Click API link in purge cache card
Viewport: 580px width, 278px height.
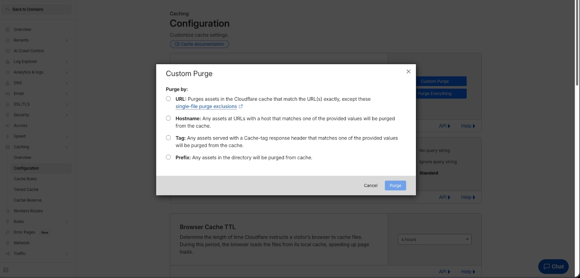click(444, 126)
